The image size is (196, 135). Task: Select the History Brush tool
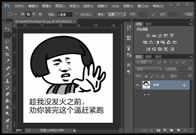click(7, 88)
